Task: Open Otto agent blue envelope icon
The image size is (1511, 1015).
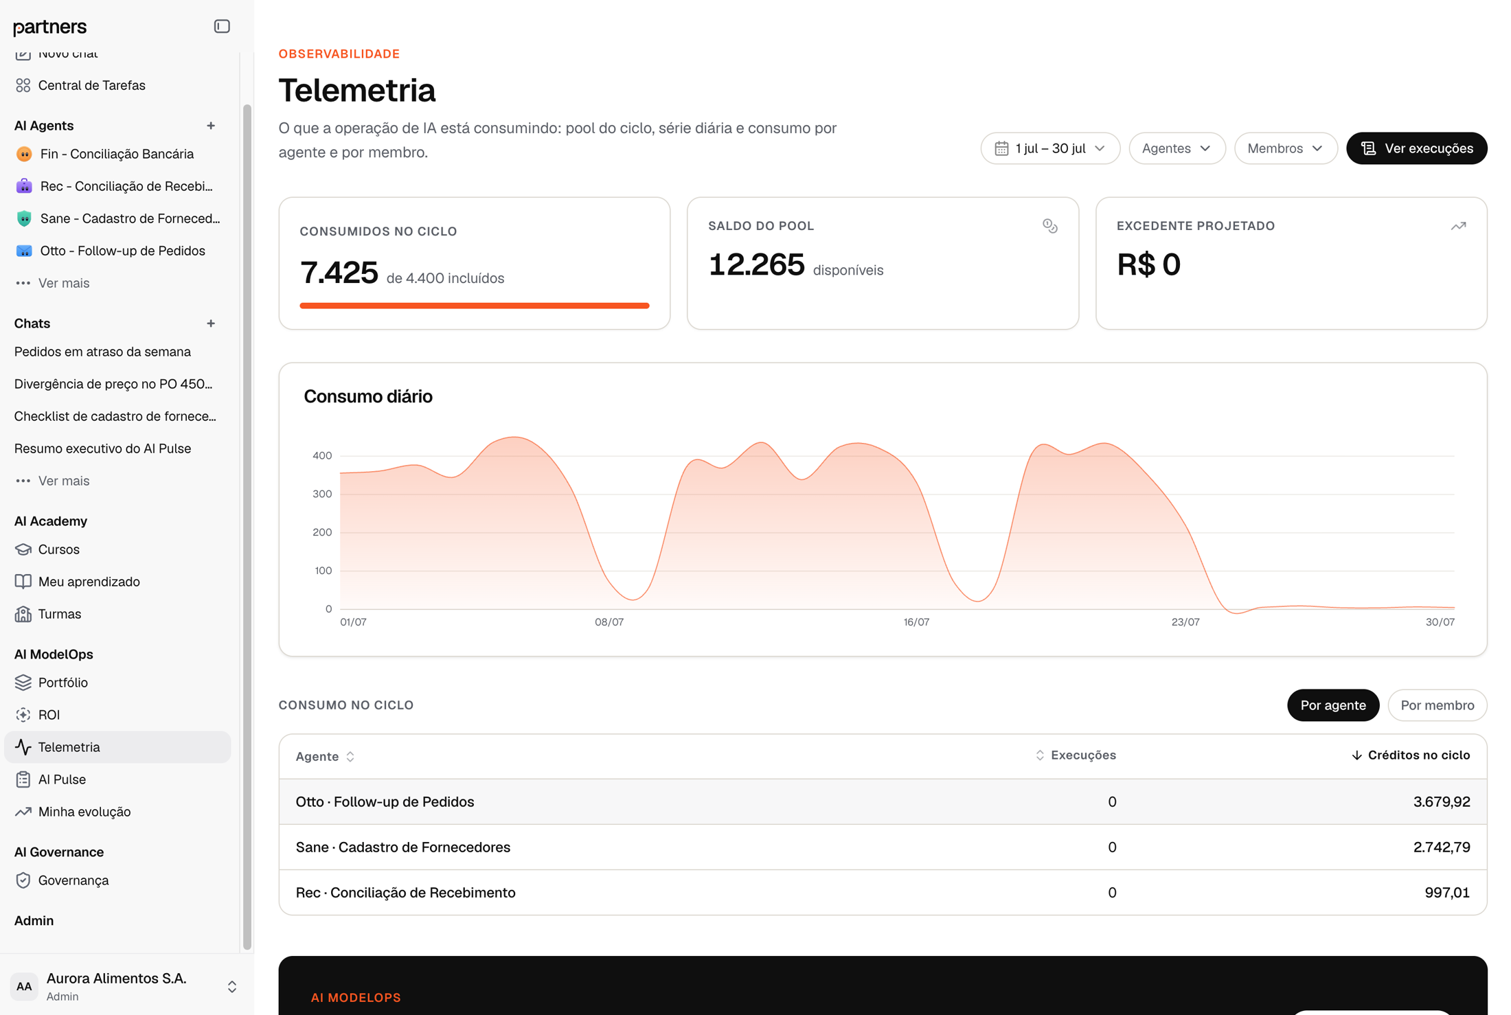Action: pyautogui.click(x=24, y=251)
